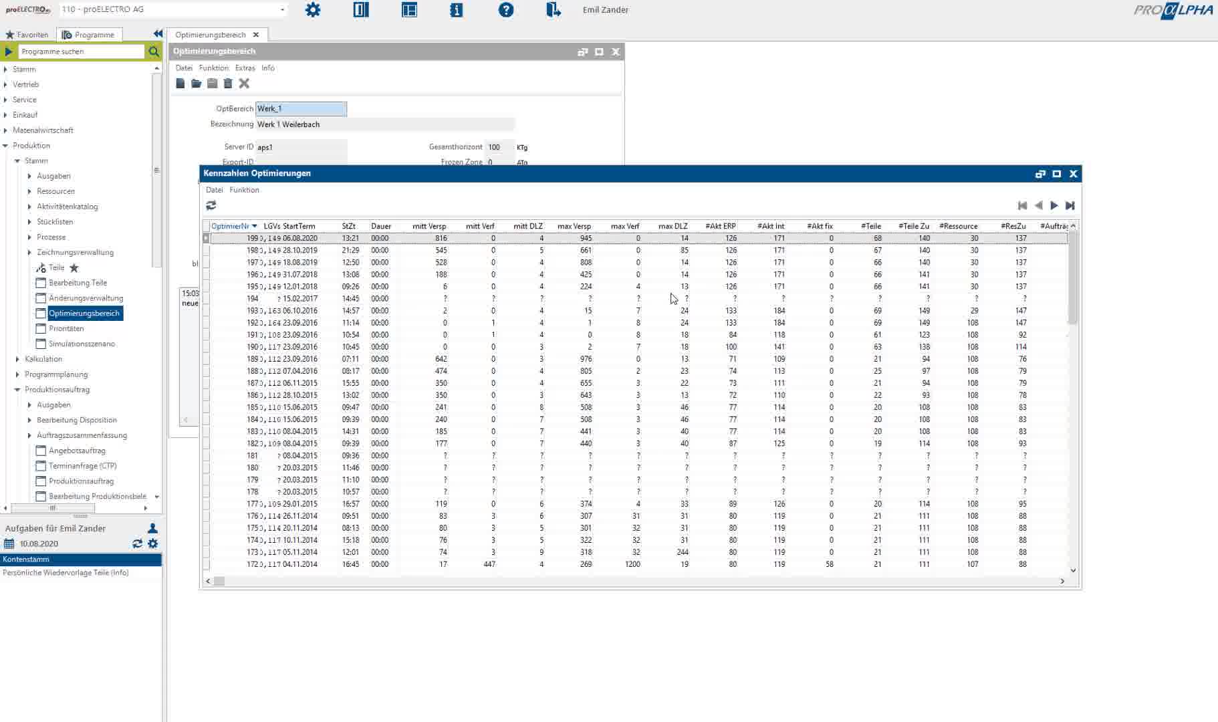
Task: Click the search magnifier in program search
Action: [154, 51]
